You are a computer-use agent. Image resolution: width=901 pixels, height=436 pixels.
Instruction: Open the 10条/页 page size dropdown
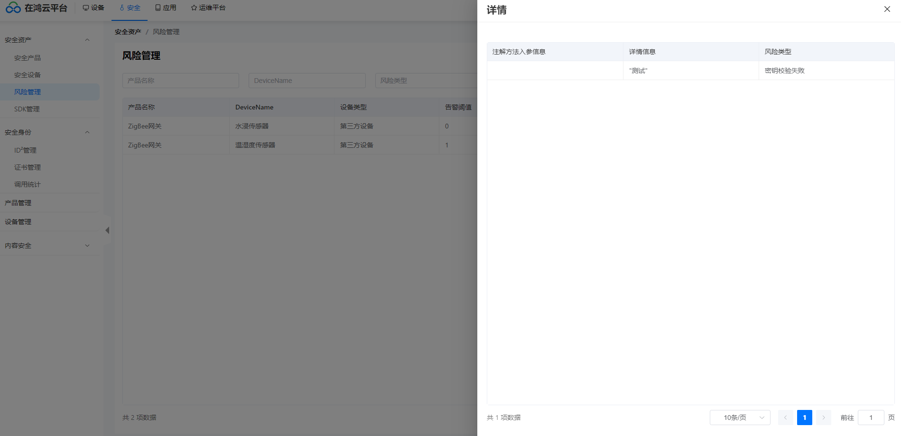point(740,418)
